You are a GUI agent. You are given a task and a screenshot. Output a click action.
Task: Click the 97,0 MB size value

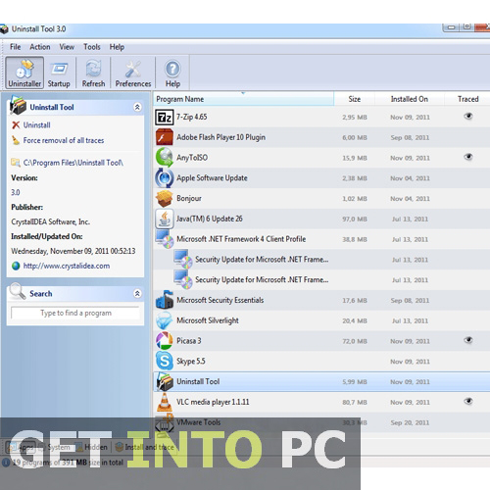click(355, 219)
